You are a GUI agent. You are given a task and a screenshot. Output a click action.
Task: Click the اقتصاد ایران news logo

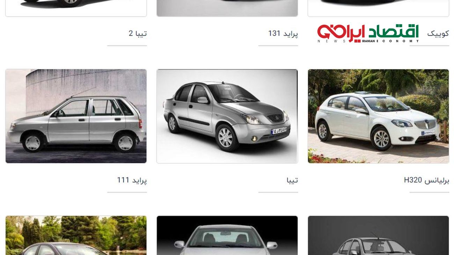point(368,33)
